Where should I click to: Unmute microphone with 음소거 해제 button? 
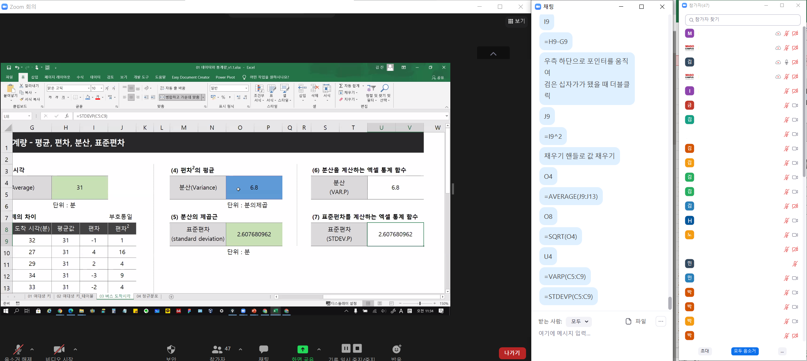point(18,349)
